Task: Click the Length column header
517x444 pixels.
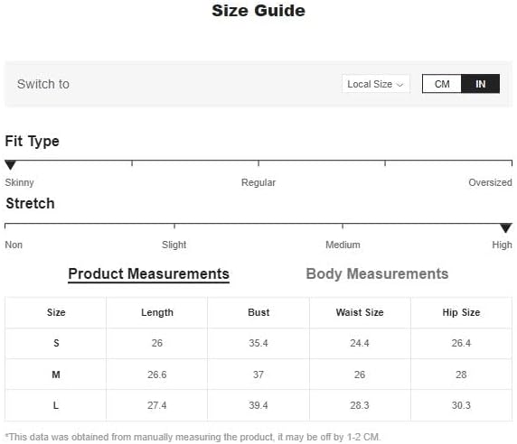Action: point(157,312)
